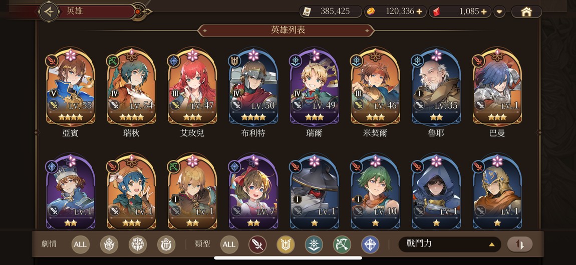Select the third 劇情 faction emblem filter
Viewport: 576px width, 265px height.
166,244
